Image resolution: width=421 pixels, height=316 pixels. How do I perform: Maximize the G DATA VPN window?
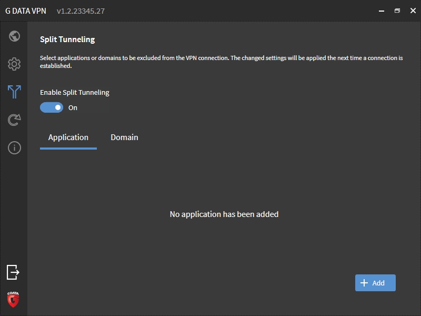tap(397, 11)
